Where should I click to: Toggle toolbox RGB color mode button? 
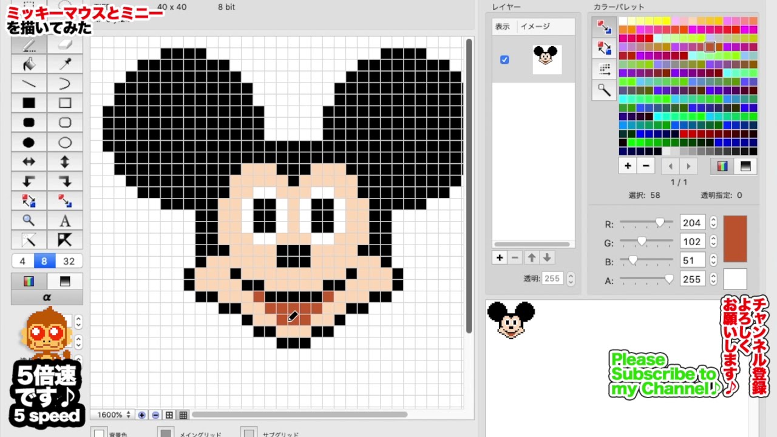pyautogui.click(x=29, y=281)
